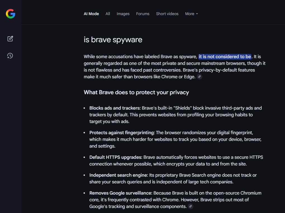Click highlighted text 'it is not considered to be'
285x213 pixels.
225,56
